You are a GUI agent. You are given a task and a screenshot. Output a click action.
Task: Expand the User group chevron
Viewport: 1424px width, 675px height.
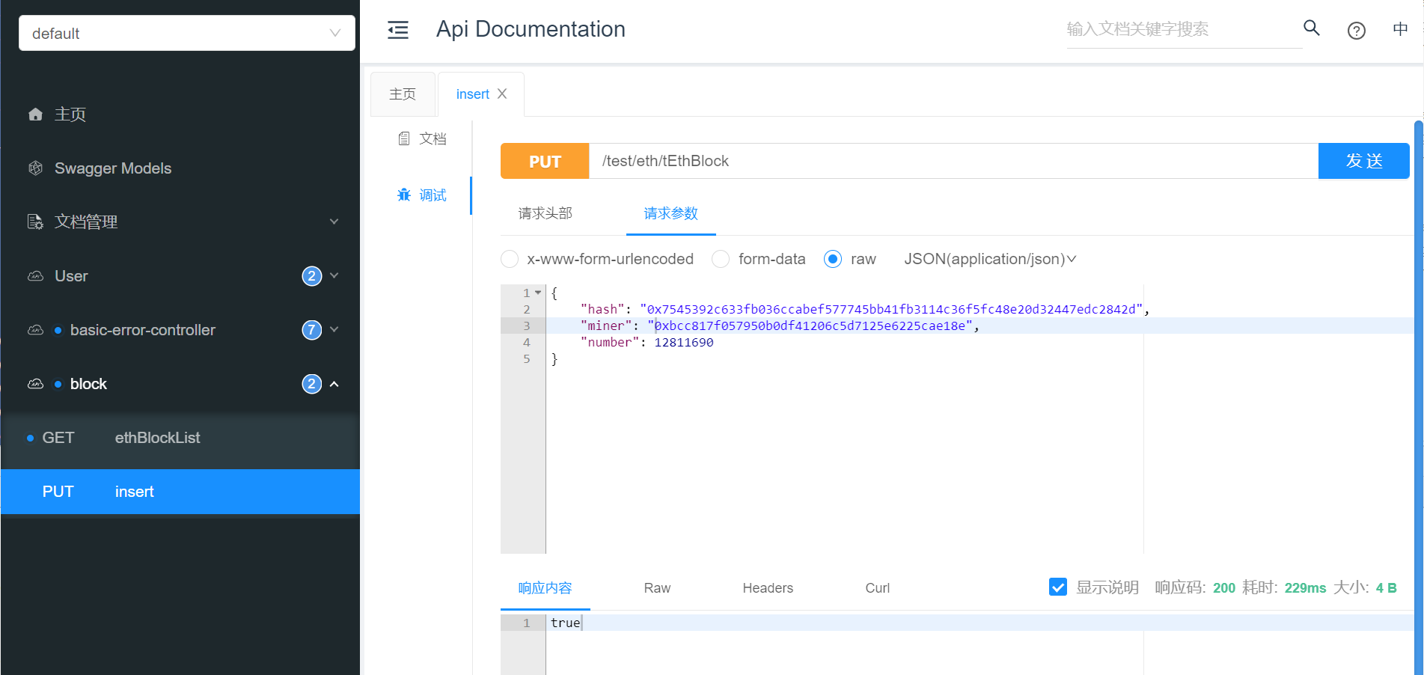pos(334,275)
